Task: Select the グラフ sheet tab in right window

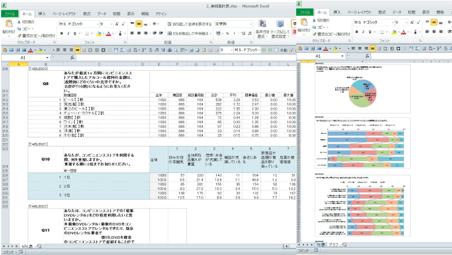Action: [333, 245]
